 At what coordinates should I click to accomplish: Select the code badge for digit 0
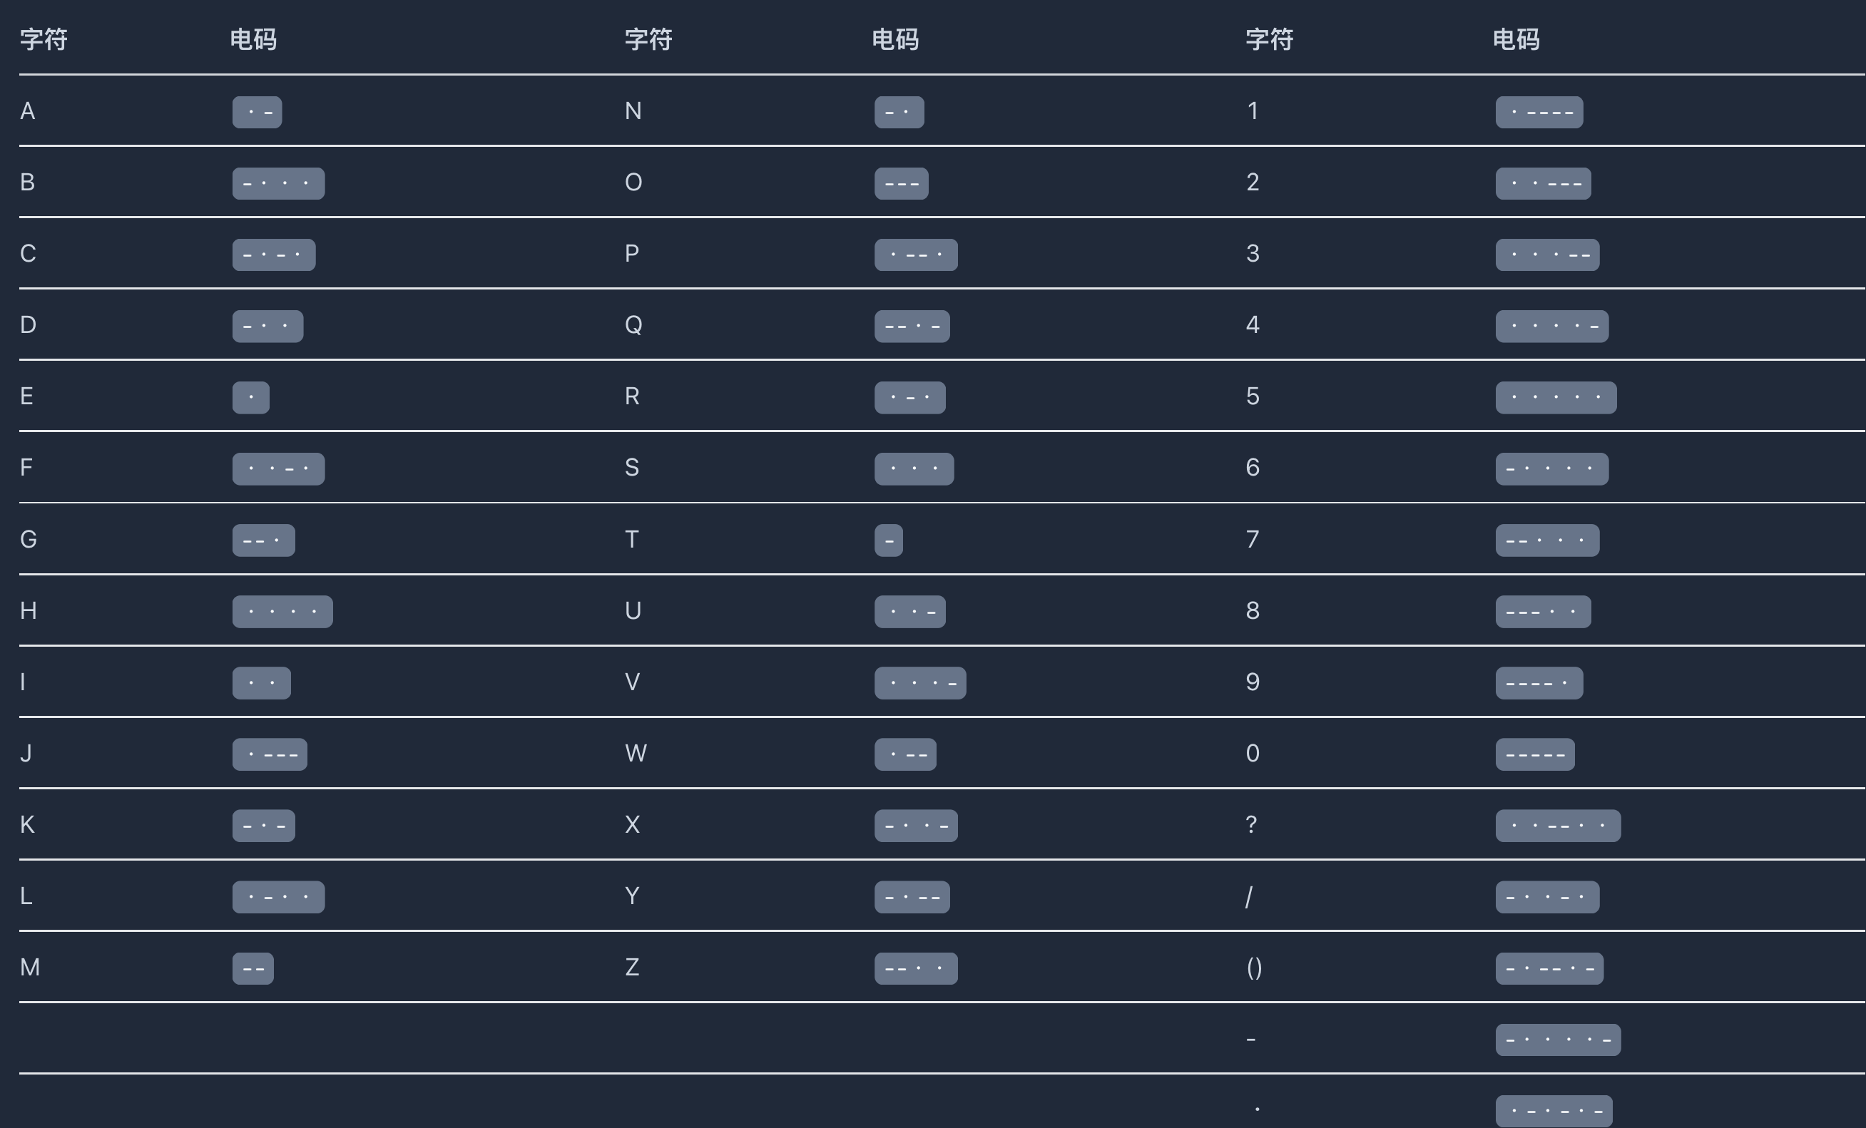point(1534,754)
